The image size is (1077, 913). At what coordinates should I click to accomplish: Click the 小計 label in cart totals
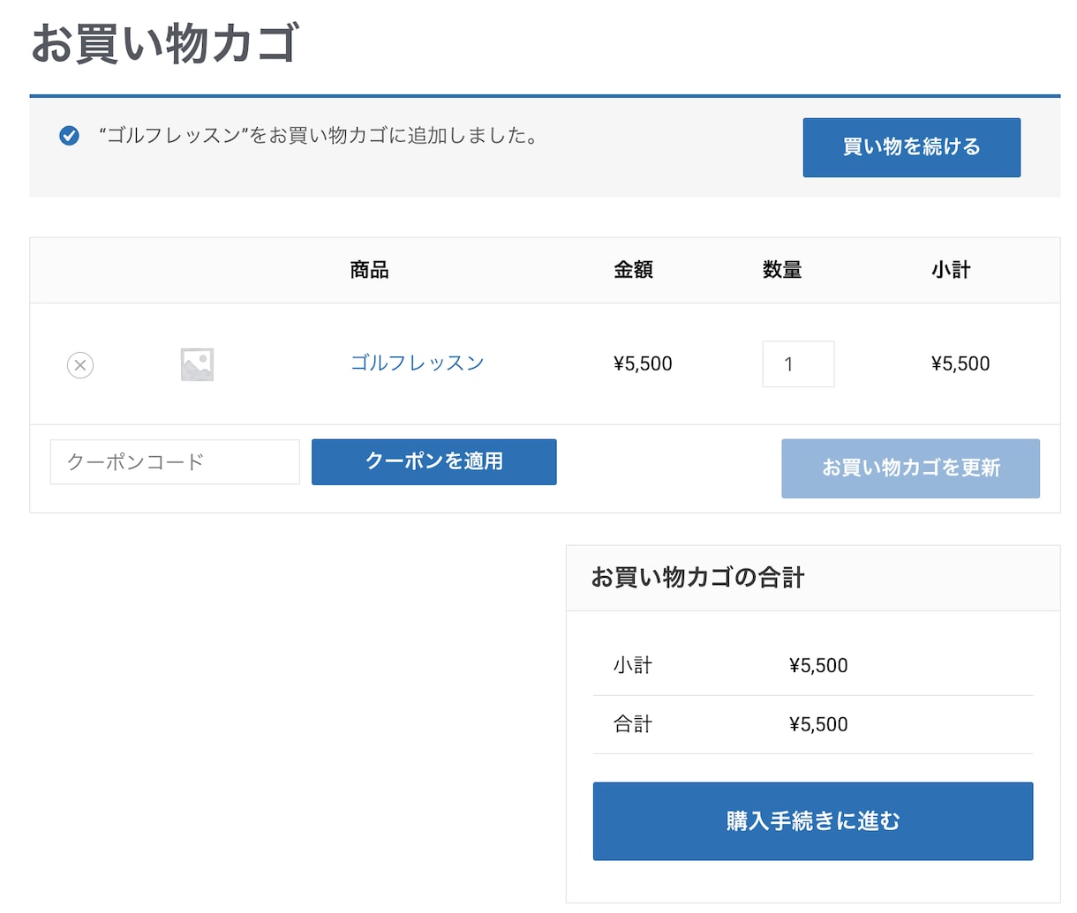[x=633, y=665]
